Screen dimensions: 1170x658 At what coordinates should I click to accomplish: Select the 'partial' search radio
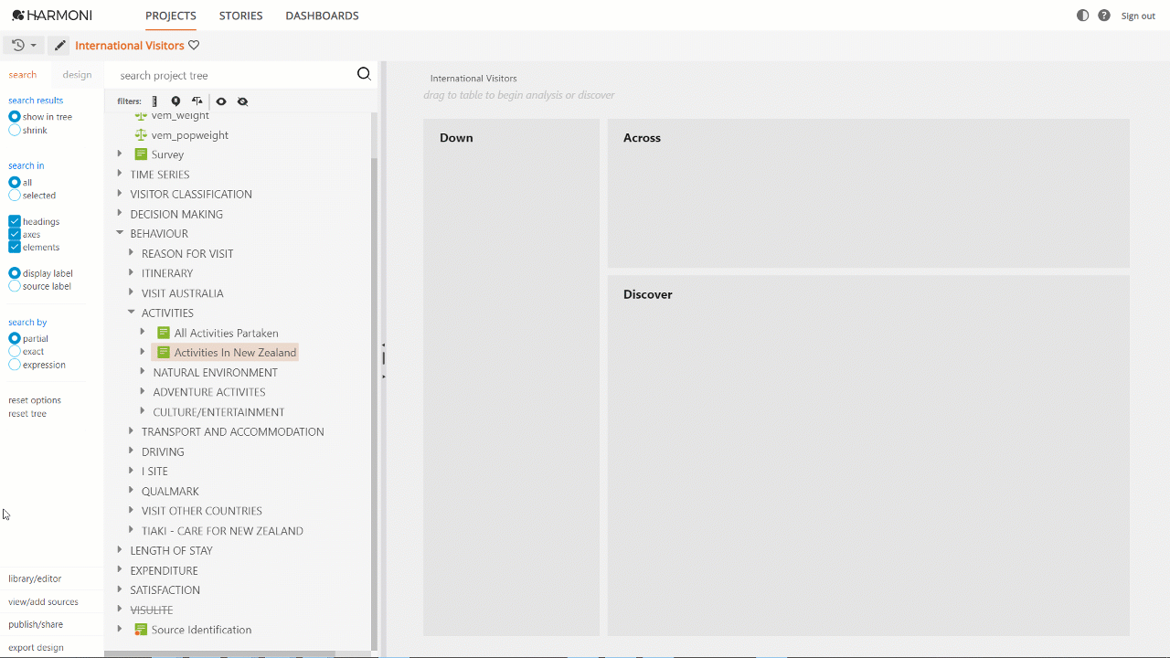15,339
